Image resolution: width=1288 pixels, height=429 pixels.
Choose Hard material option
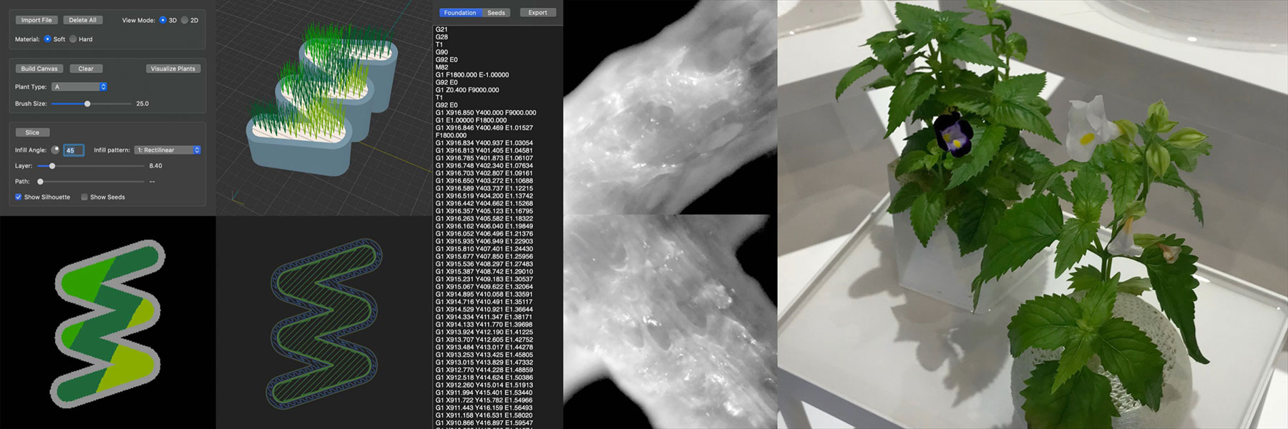point(73,39)
